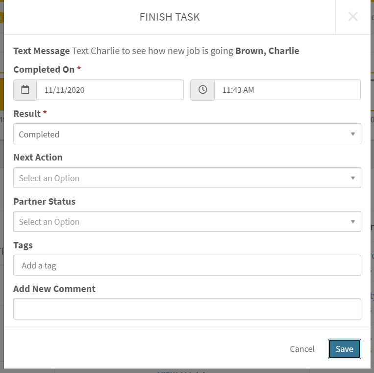
Task: Expand the Next Action dropdown
Action: 187,178
